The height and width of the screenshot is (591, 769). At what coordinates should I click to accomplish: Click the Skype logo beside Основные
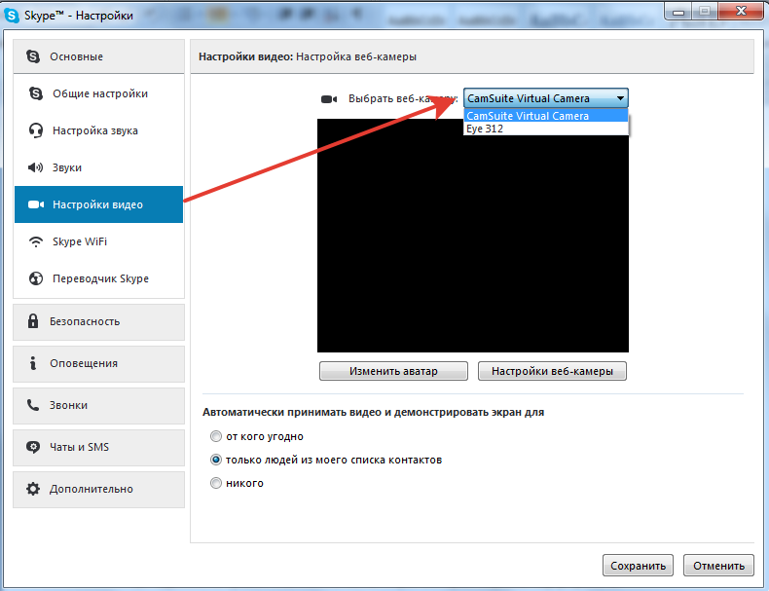(33, 56)
